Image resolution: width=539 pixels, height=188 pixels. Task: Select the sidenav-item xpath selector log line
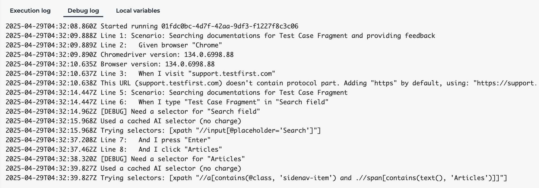pyautogui.click(x=256, y=178)
